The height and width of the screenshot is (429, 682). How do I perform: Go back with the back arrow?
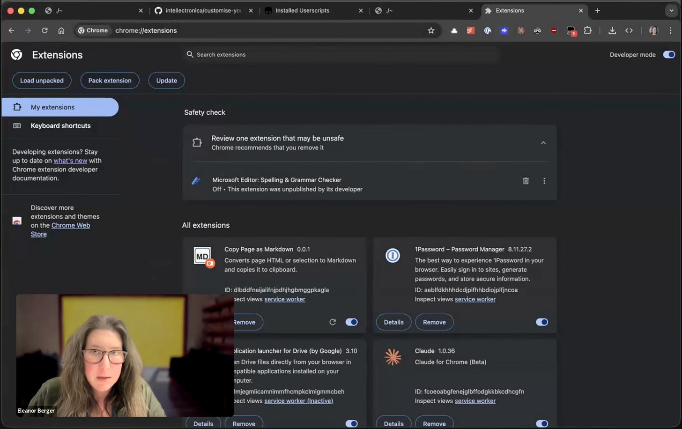tap(12, 30)
